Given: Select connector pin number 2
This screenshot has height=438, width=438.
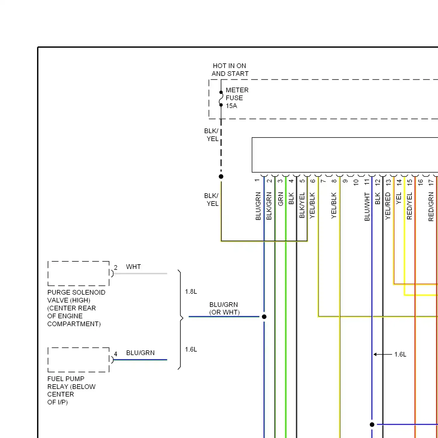Looking at the screenshot, I should coord(269,181).
